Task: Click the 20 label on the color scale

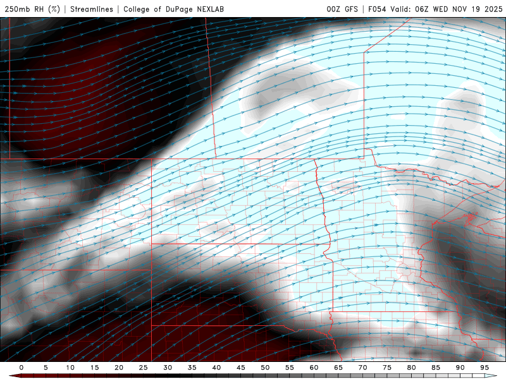Action: (119, 368)
